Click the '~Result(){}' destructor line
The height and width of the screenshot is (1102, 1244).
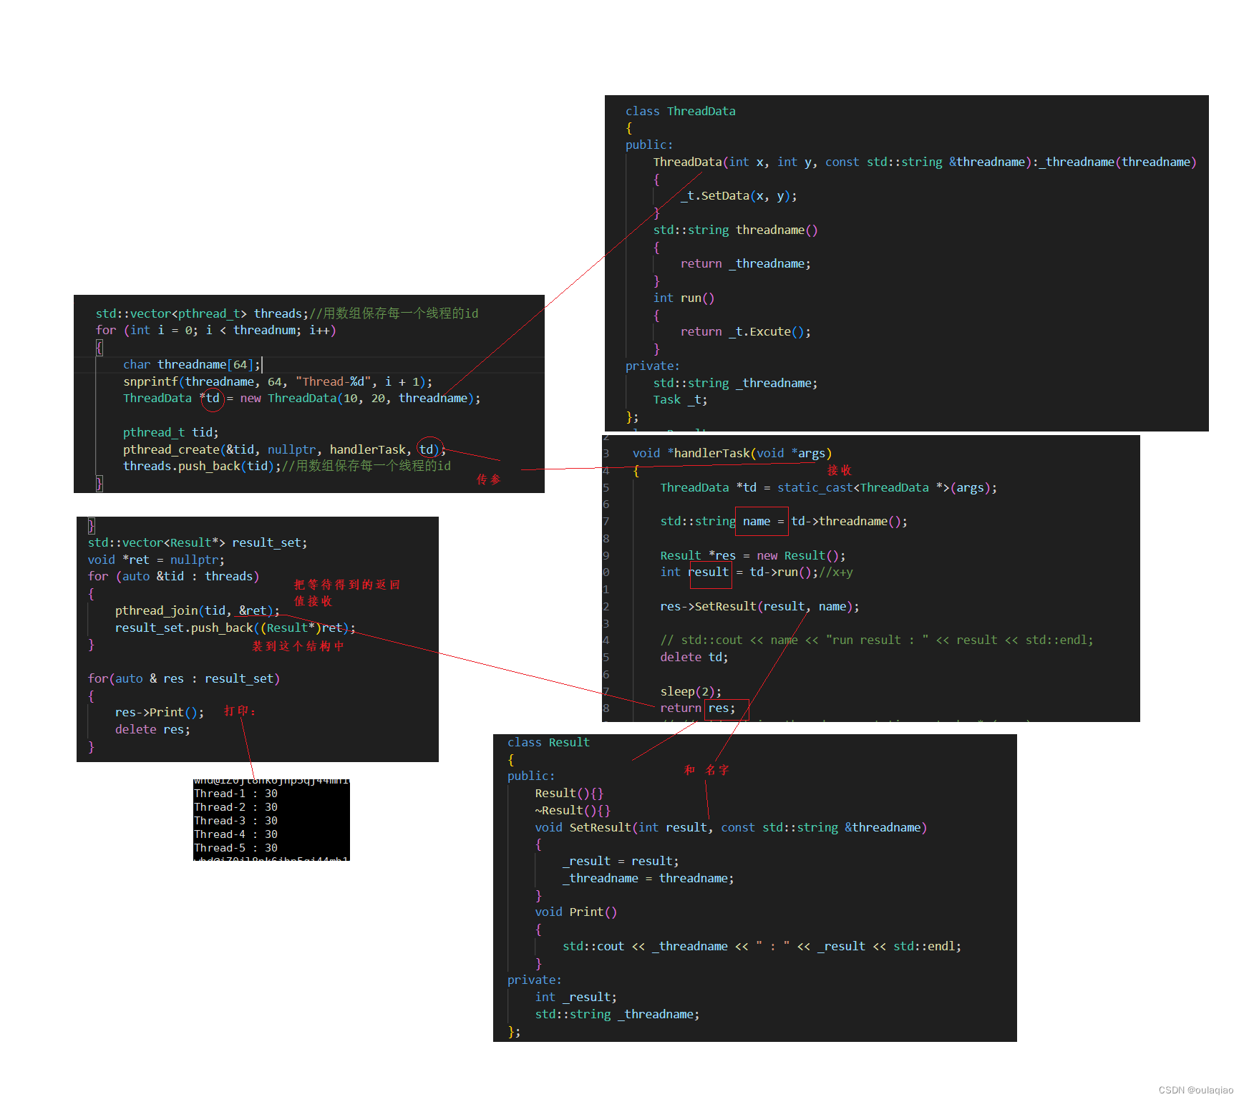coord(573,810)
